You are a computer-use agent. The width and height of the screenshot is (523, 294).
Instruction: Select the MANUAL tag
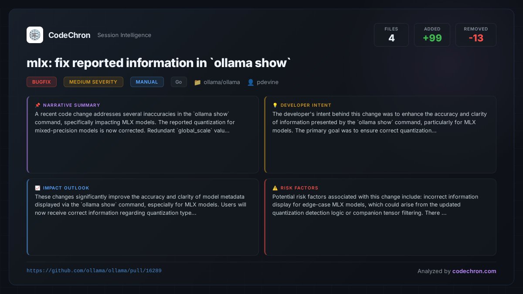click(x=147, y=82)
